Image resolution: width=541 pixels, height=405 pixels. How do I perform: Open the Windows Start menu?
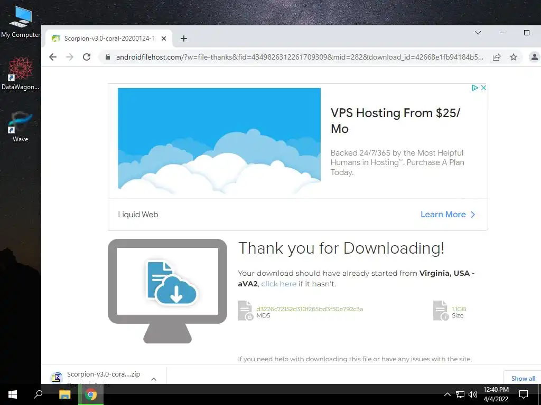(x=13, y=394)
